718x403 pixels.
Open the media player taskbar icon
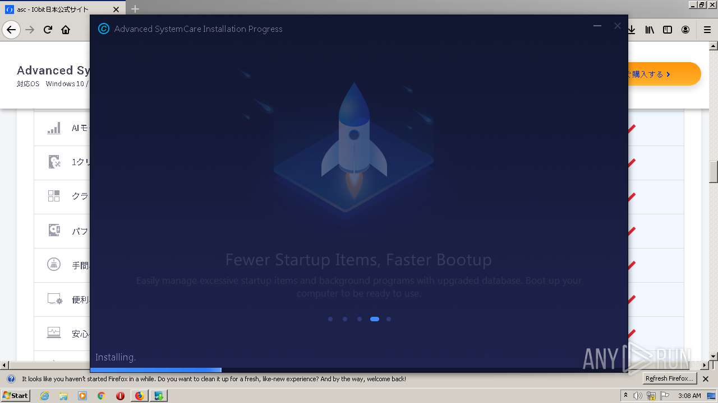[82, 396]
